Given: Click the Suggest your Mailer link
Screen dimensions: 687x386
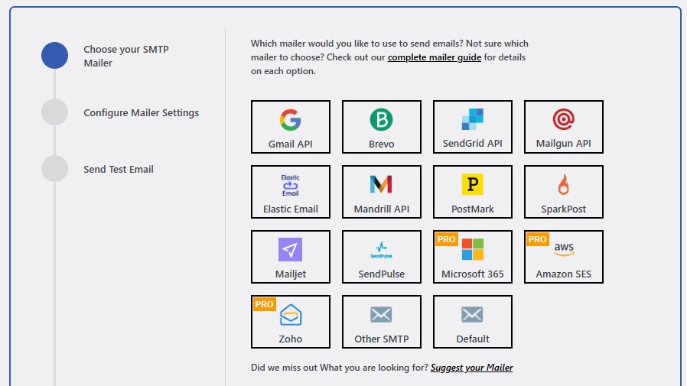Looking at the screenshot, I should click(471, 368).
